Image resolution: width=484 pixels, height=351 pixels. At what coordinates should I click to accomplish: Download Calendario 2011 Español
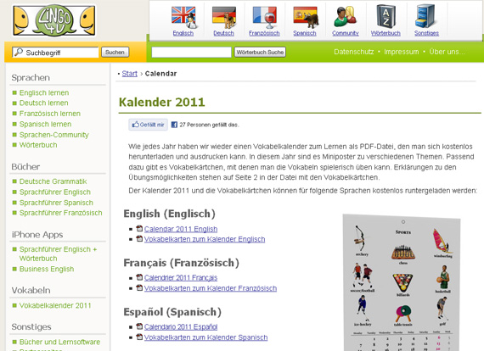[181, 326]
